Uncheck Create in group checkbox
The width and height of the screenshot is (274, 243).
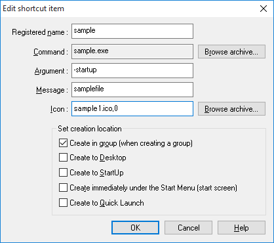63,143
